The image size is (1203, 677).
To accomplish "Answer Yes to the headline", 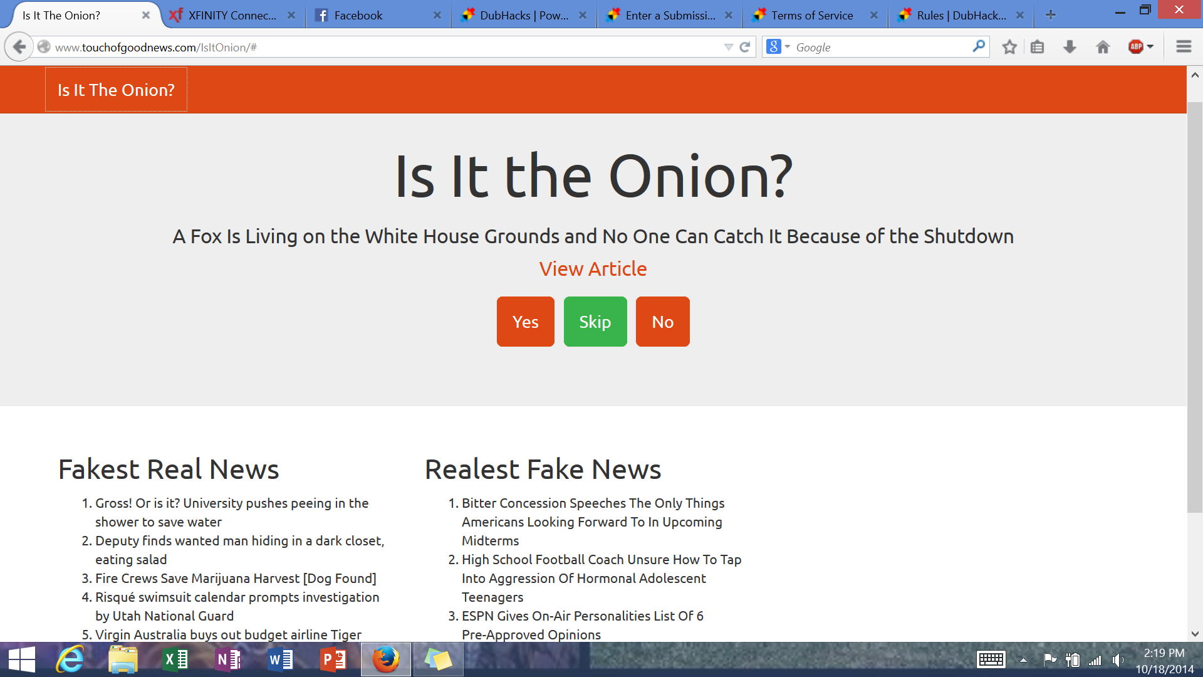I will (x=525, y=322).
